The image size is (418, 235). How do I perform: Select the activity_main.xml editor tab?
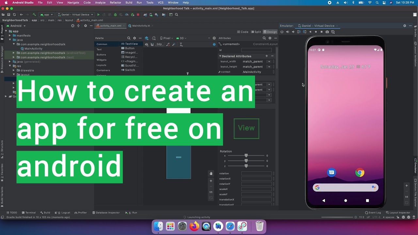(111, 26)
